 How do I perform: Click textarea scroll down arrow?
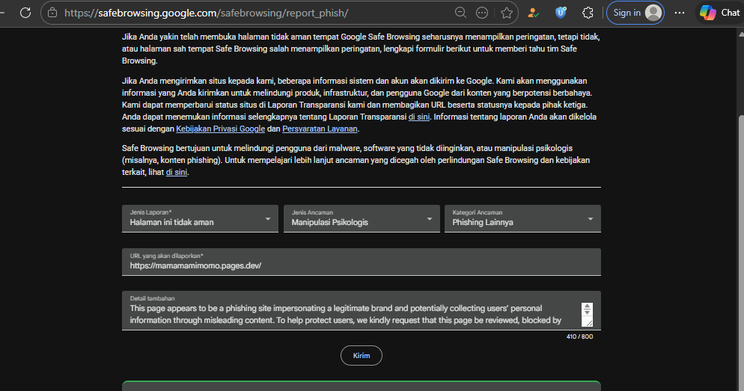click(x=588, y=313)
